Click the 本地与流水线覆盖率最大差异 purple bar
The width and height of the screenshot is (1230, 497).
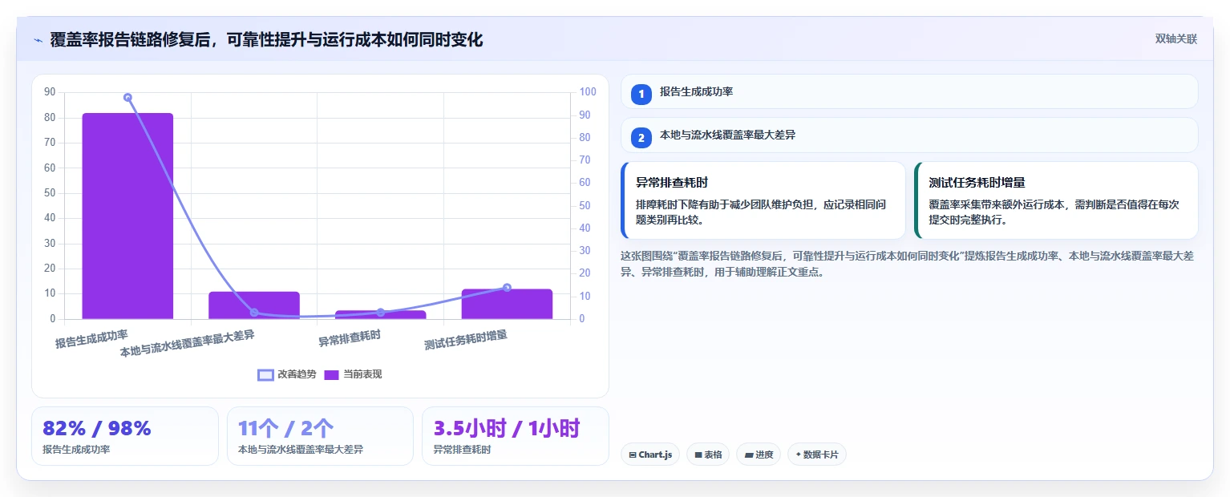point(254,305)
